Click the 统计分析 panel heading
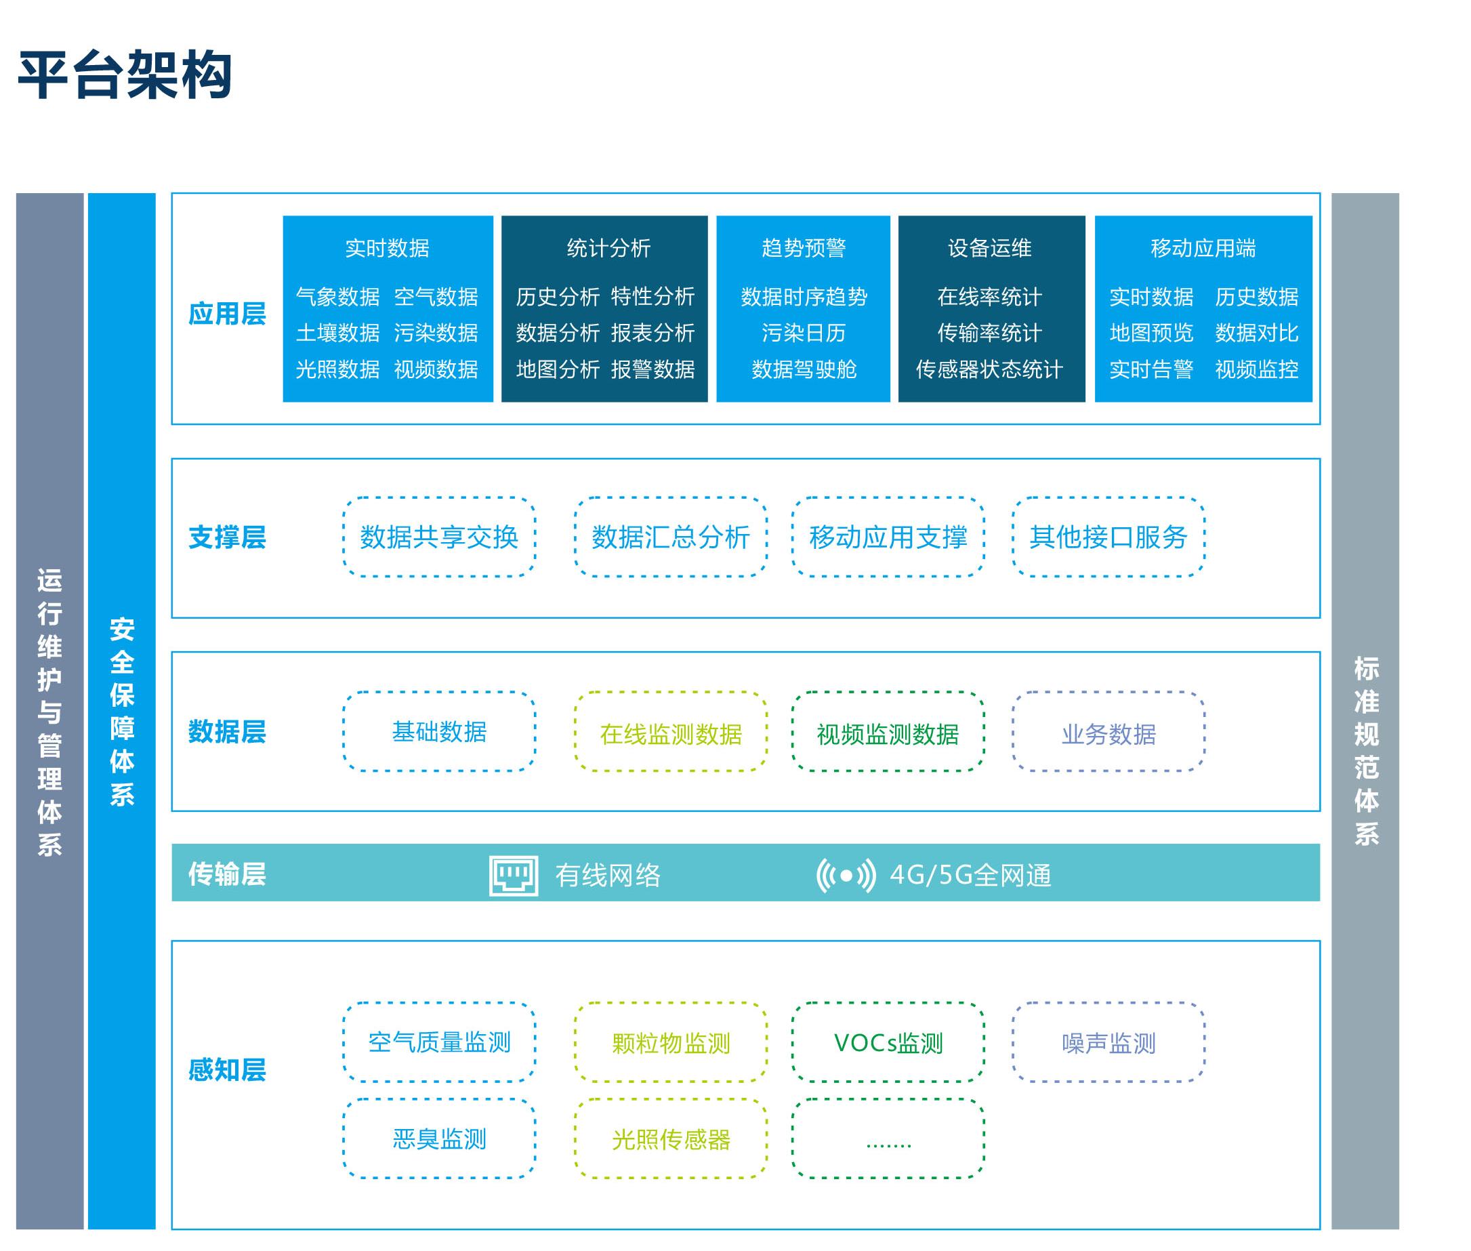The width and height of the screenshot is (1471, 1251). 608,248
